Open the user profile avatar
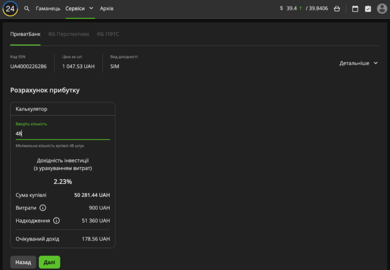The height and width of the screenshot is (270, 390). point(382,9)
